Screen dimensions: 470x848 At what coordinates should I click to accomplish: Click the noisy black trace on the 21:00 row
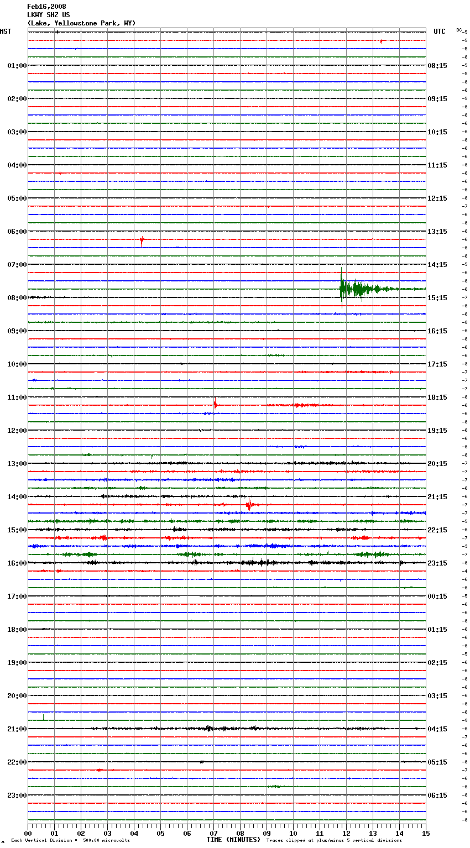pos(227,729)
